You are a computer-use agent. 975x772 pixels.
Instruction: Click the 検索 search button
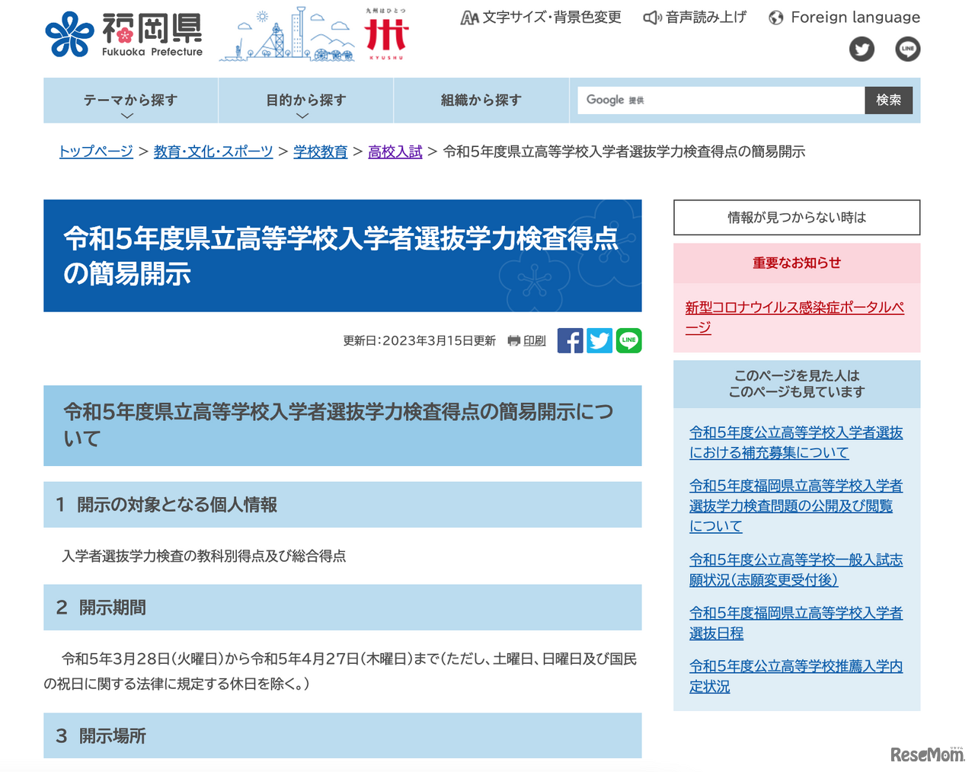click(888, 100)
